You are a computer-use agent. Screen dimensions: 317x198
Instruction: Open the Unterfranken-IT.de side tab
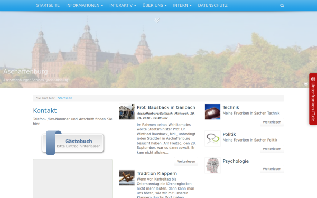click(313, 99)
